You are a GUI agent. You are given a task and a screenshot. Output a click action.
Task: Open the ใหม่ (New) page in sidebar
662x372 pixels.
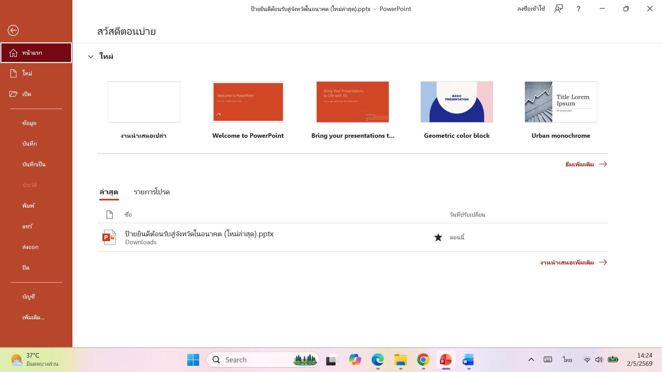click(x=36, y=73)
